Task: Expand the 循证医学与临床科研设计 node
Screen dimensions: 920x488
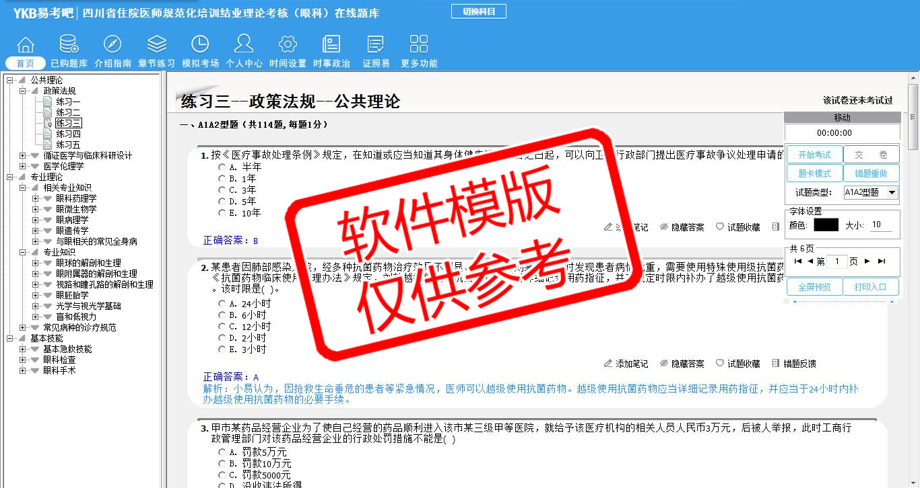Action: (23, 155)
